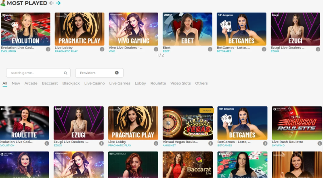Show info for Ezugi Live Dealers in Most Played

pyautogui.click(x=318, y=49)
